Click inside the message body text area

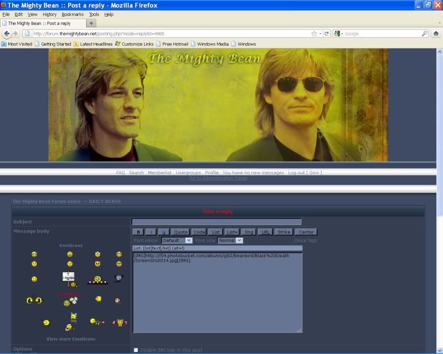click(x=218, y=293)
